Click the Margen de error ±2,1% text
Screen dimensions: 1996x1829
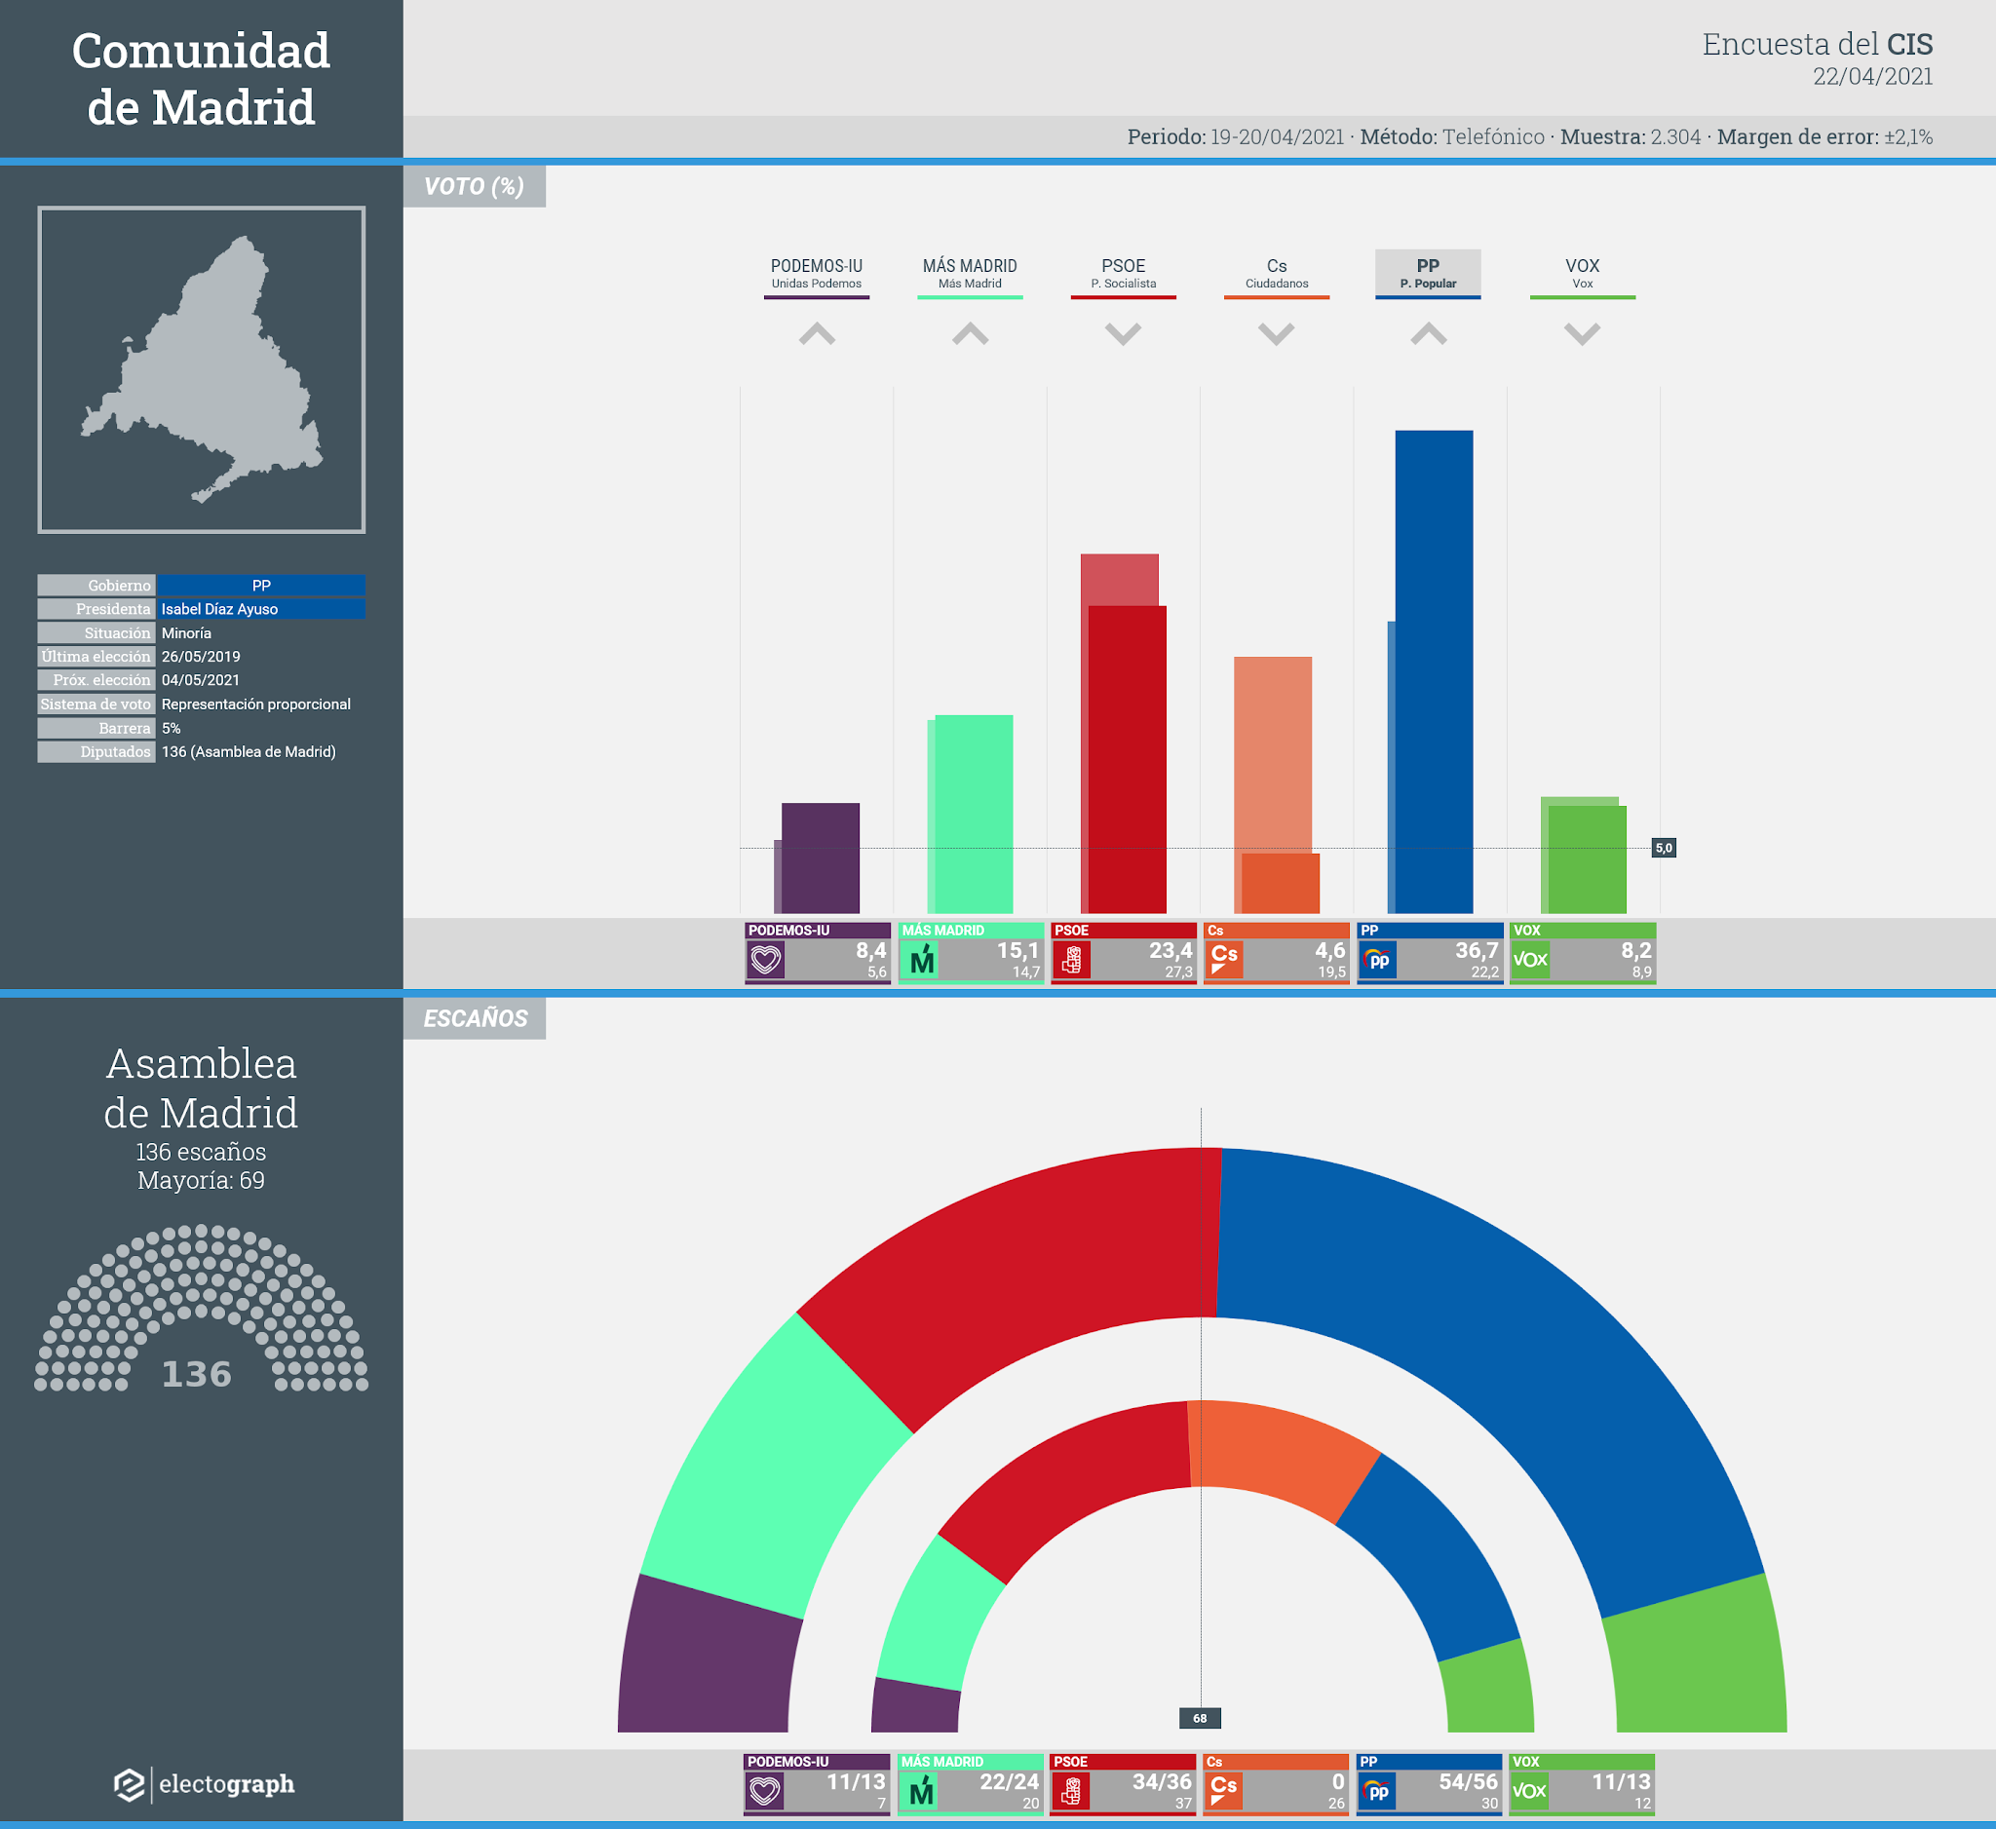point(1824,136)
